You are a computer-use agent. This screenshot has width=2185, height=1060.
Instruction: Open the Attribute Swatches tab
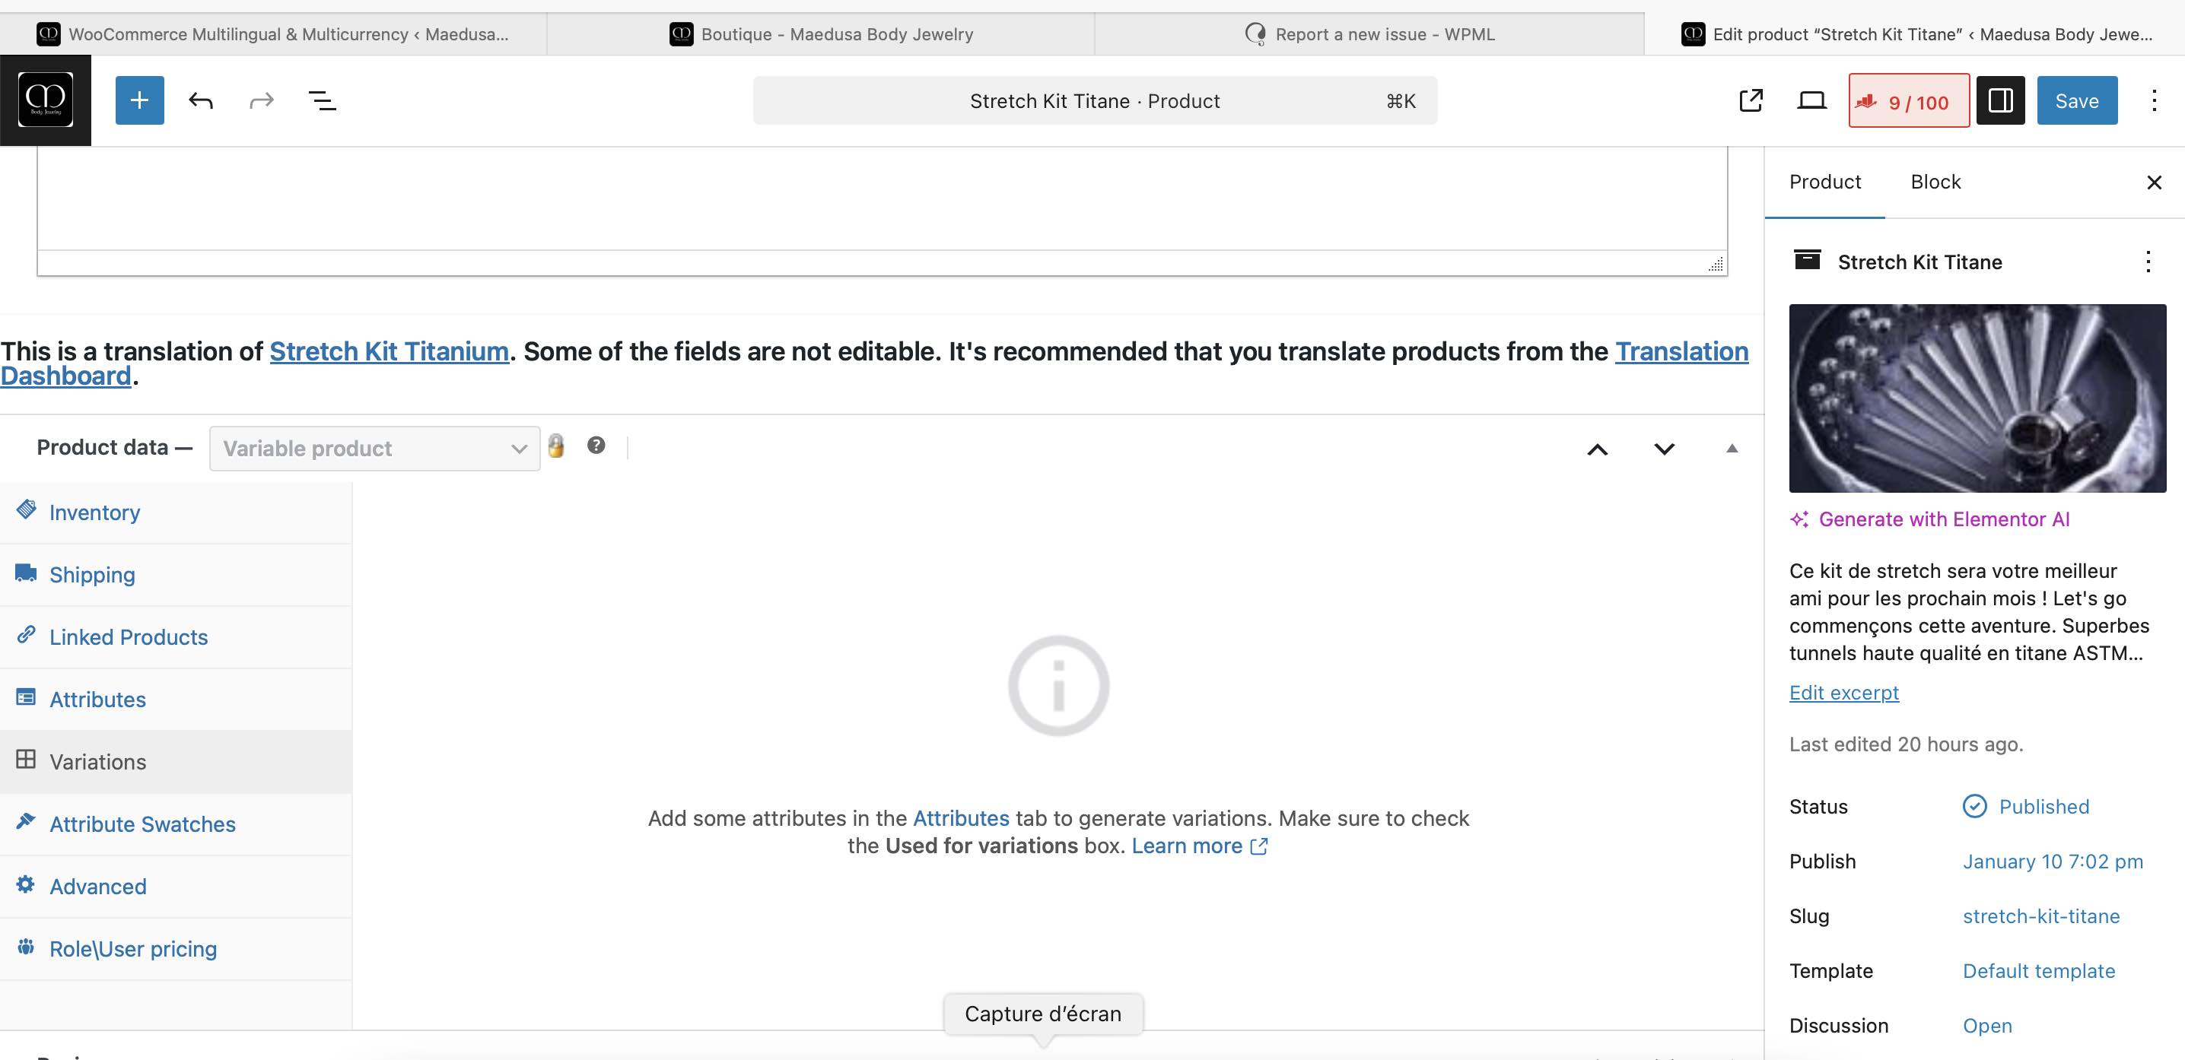pos(176,824)
